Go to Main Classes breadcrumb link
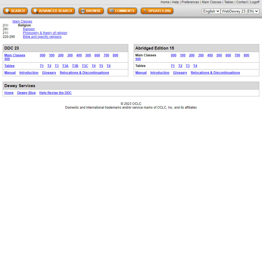The width and height of the screenshot is (262, 254). pyautogui.click(x=22, y=22)
